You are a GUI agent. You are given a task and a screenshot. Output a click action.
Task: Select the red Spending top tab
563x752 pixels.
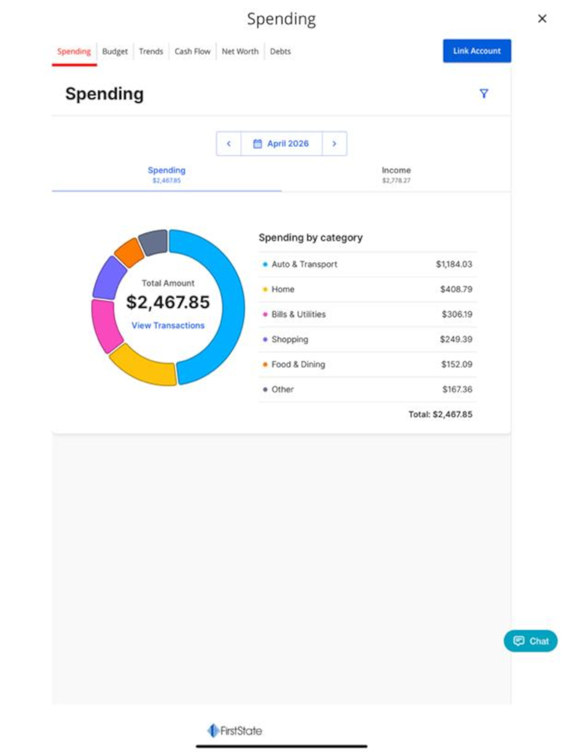click(x=74, y=51)
